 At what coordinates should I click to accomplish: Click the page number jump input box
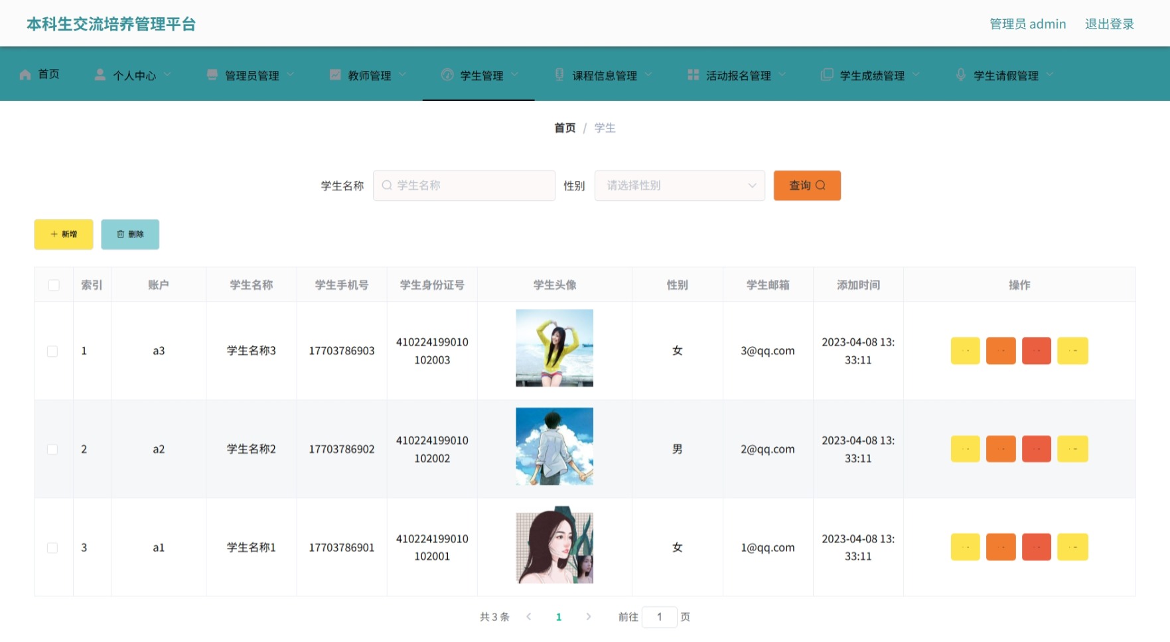coord(659,617)
